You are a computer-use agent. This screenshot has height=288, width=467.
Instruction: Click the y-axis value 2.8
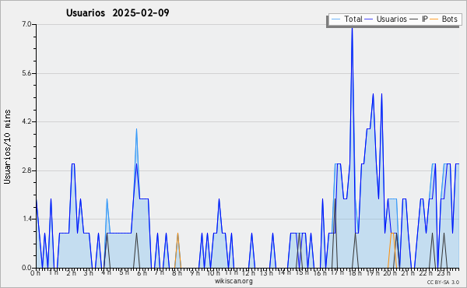tap(26, 170)
